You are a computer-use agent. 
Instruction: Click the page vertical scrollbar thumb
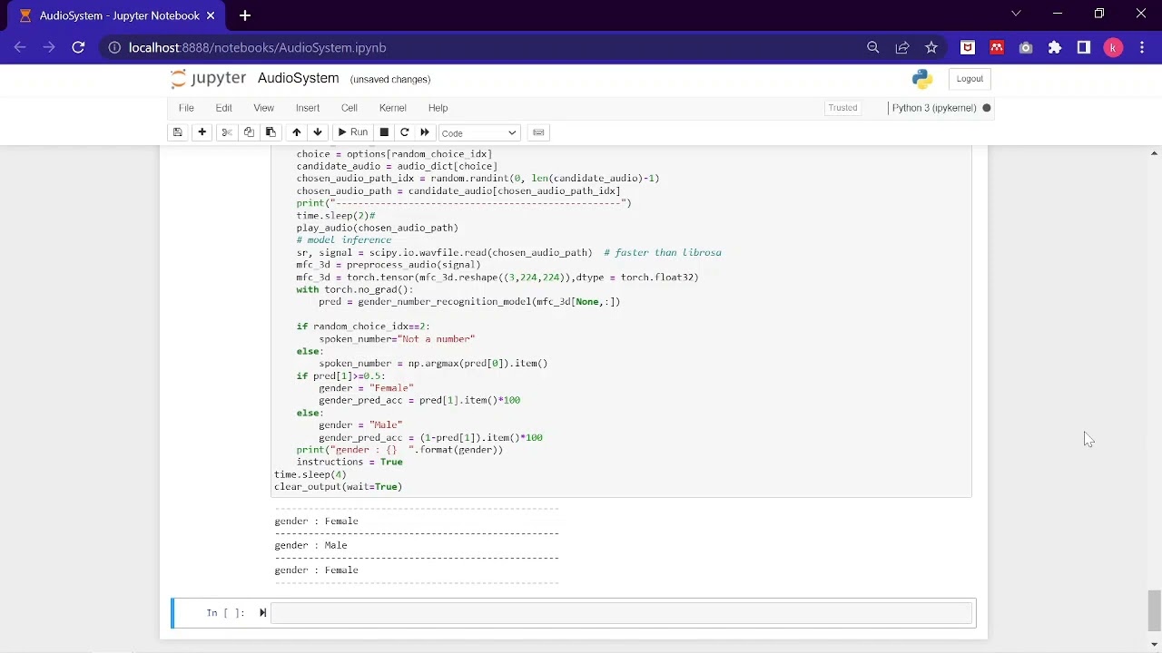coord(1154,609)
